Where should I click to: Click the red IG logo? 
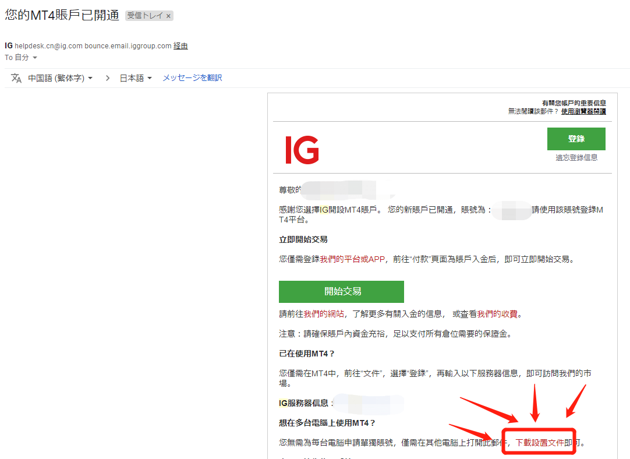click(302, 150)
